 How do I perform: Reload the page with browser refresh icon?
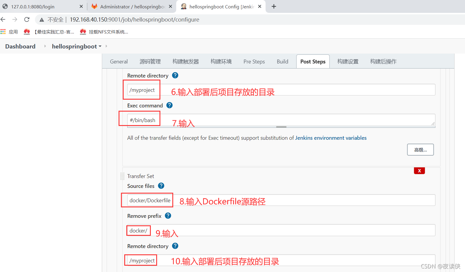coord(27,19)
